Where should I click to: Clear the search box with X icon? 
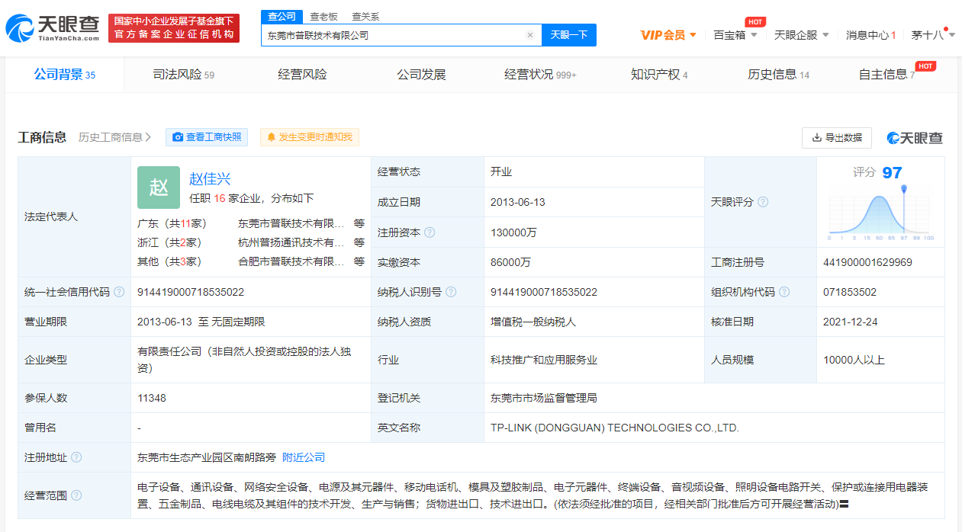coord(530,35)
